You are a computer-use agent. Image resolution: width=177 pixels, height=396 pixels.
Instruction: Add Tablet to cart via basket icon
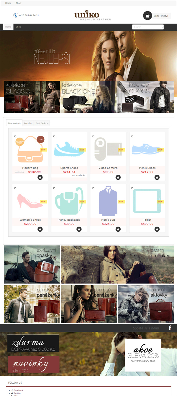157,229
